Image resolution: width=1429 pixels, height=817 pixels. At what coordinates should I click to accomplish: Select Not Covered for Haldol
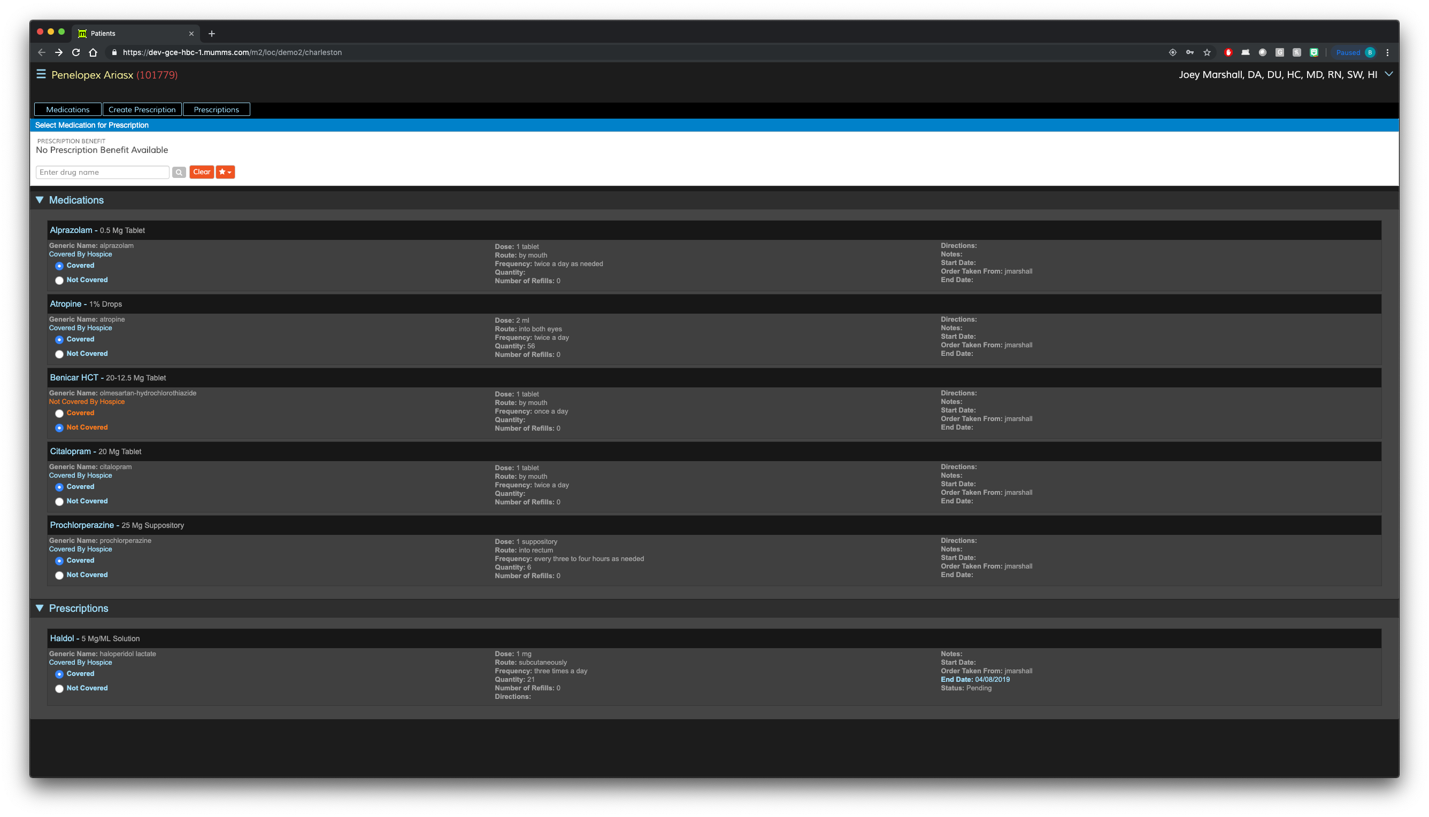point(59,689)
